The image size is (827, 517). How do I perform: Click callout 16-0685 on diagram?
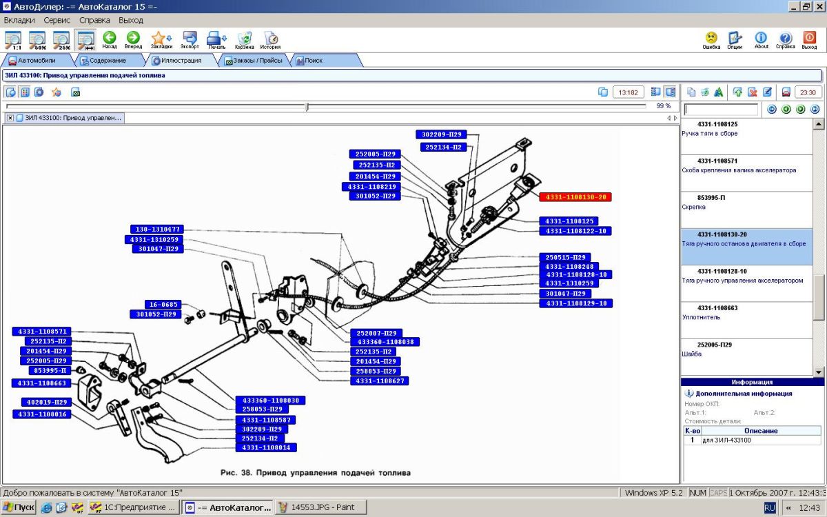[x=163, y=305]
